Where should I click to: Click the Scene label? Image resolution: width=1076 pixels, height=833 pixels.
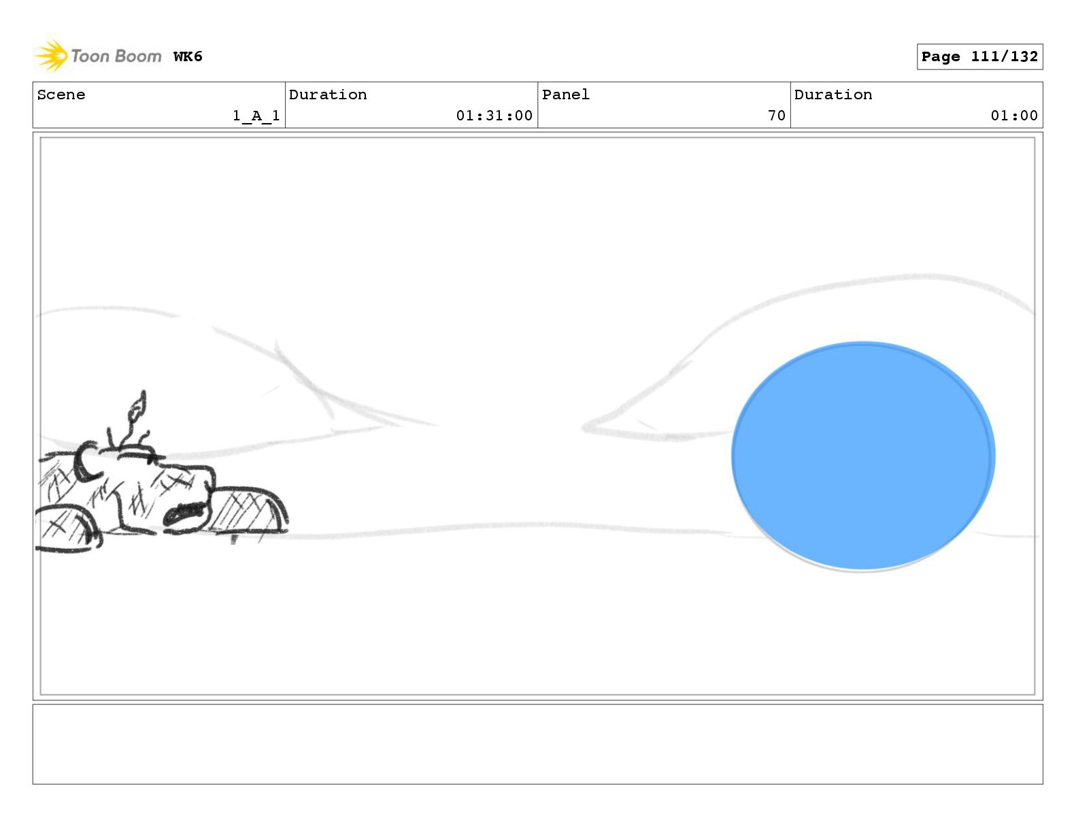pyautogui.click(x=61, y=95)
